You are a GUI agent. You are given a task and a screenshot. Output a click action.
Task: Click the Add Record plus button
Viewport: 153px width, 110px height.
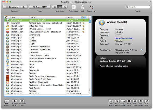click(7, 101)
